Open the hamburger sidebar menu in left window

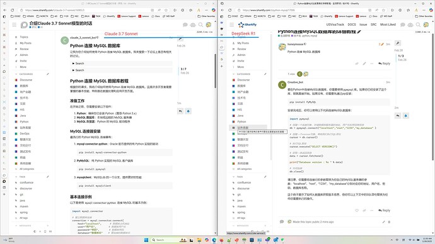[14, 25]
